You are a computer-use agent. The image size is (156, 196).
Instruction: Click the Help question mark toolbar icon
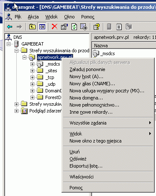97,27
